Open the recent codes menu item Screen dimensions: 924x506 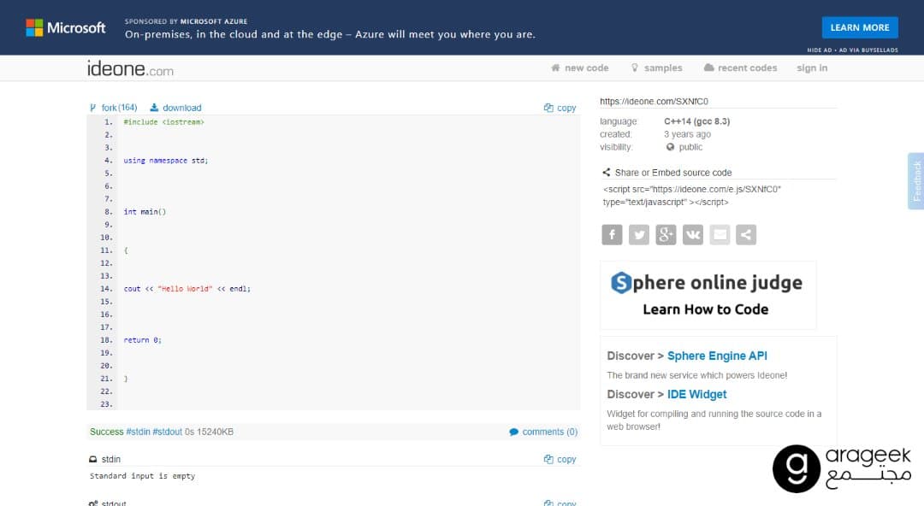click(x=741, y=68)
